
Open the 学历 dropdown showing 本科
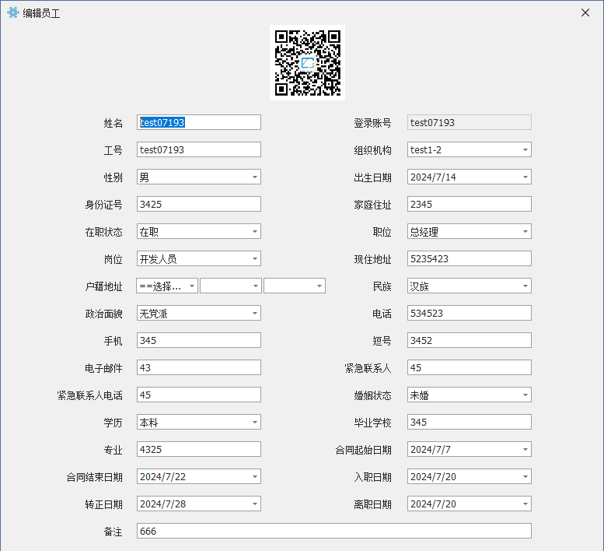[x=199, y=423]
